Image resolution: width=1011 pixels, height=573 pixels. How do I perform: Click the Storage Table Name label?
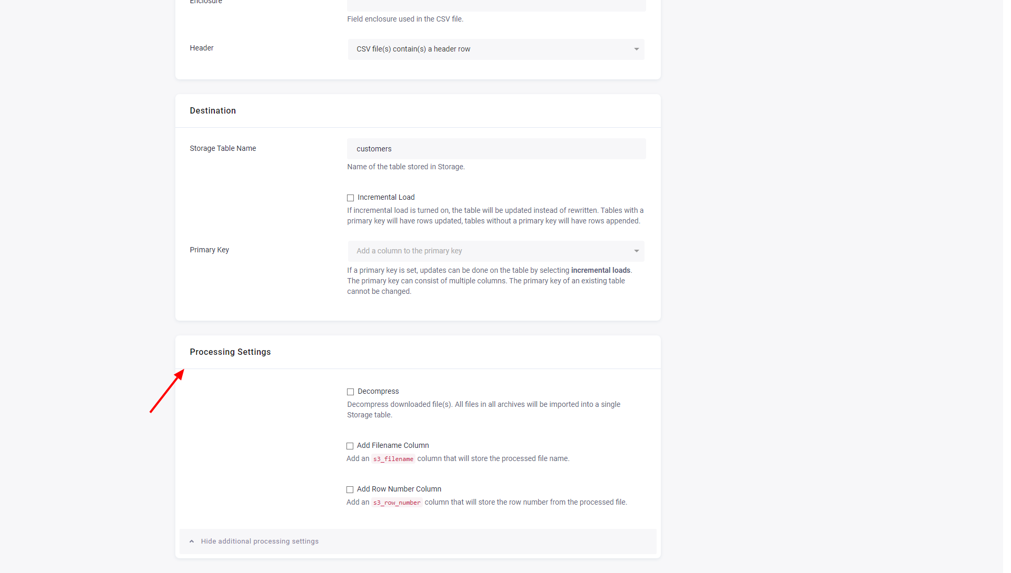[223, 148]
